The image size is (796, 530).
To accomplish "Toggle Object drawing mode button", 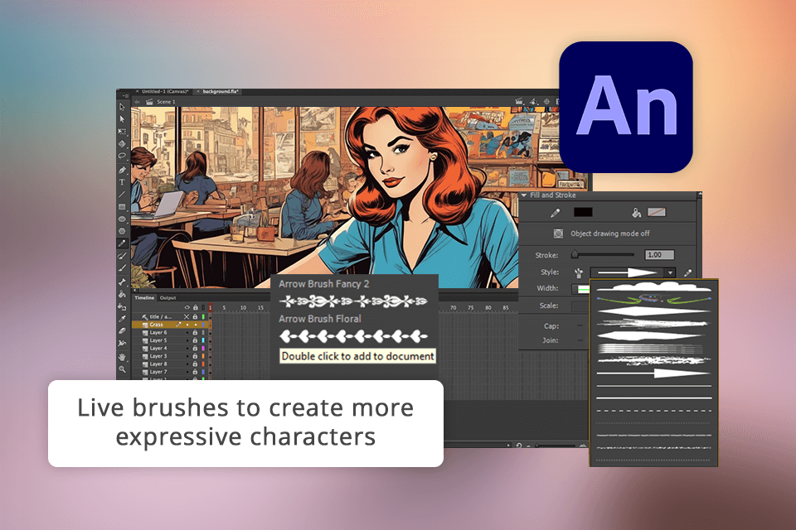I will pyautogui.click(x=558, y=234).
